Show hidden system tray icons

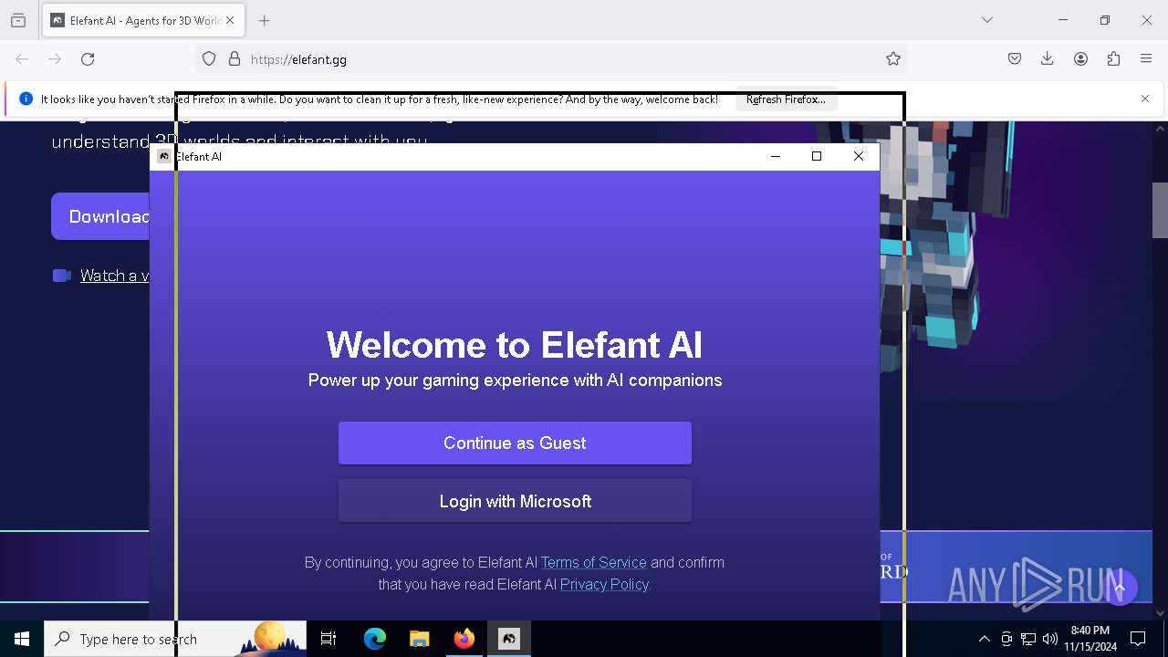[985, 639]
